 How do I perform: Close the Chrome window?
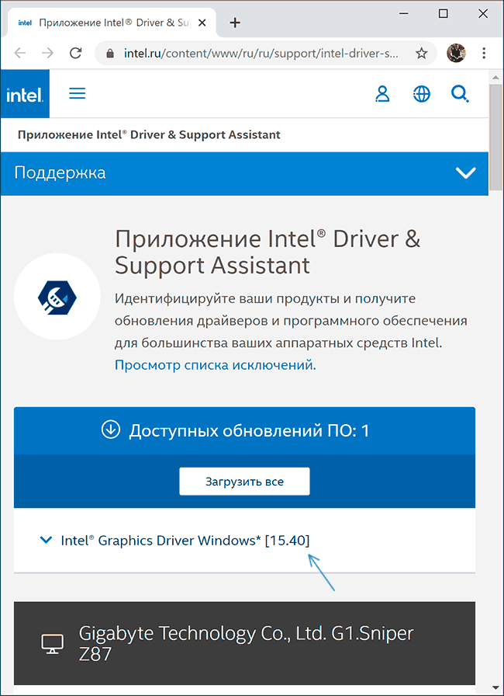click(483, 14)
